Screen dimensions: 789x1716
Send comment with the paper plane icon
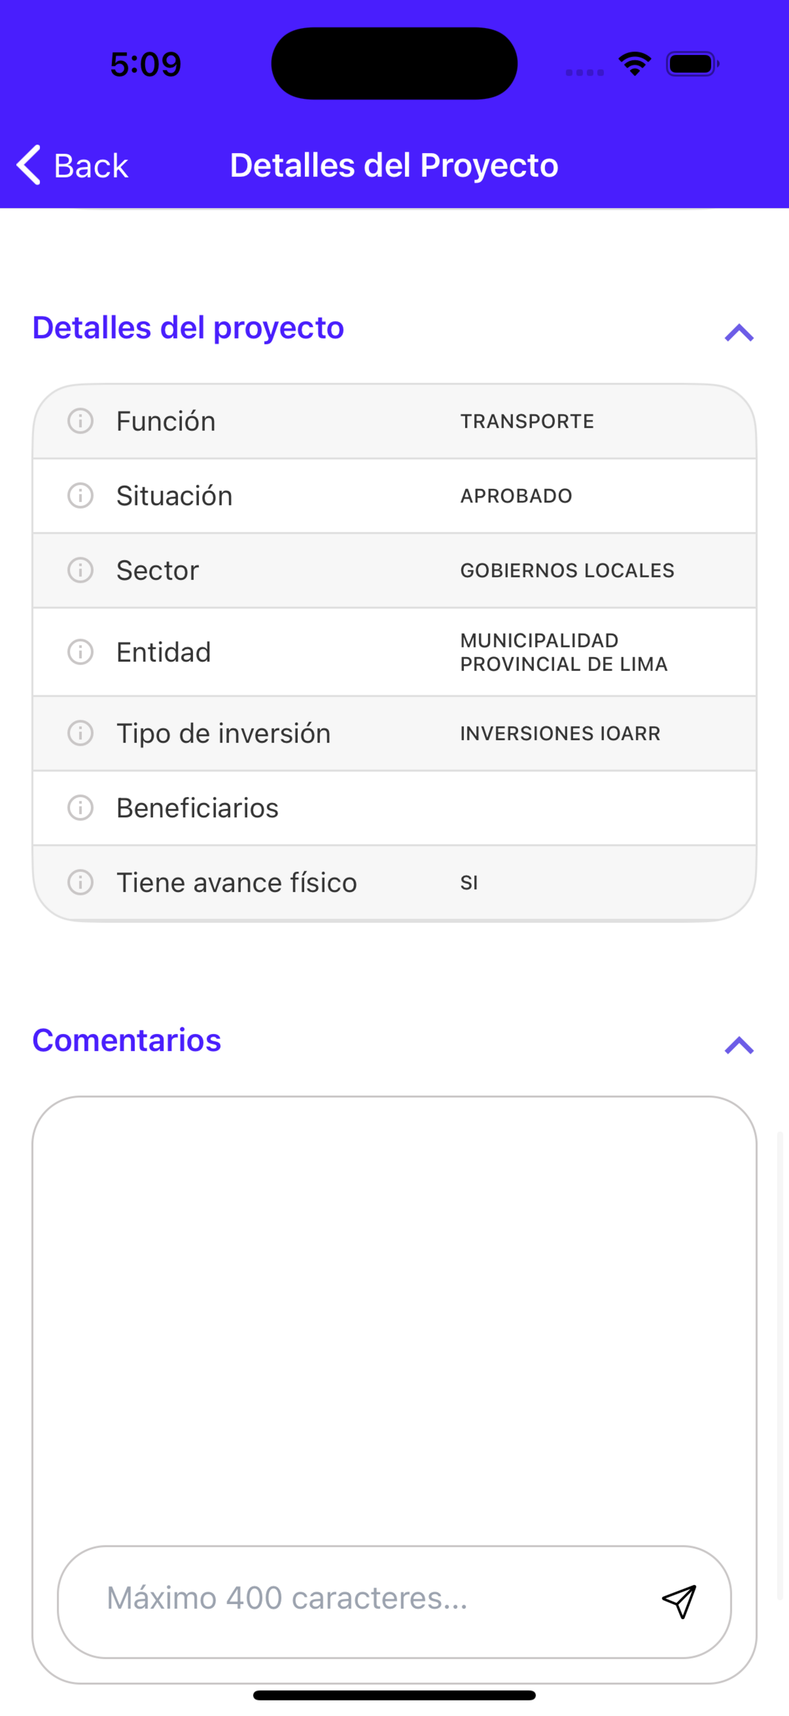coord(679,1602)
